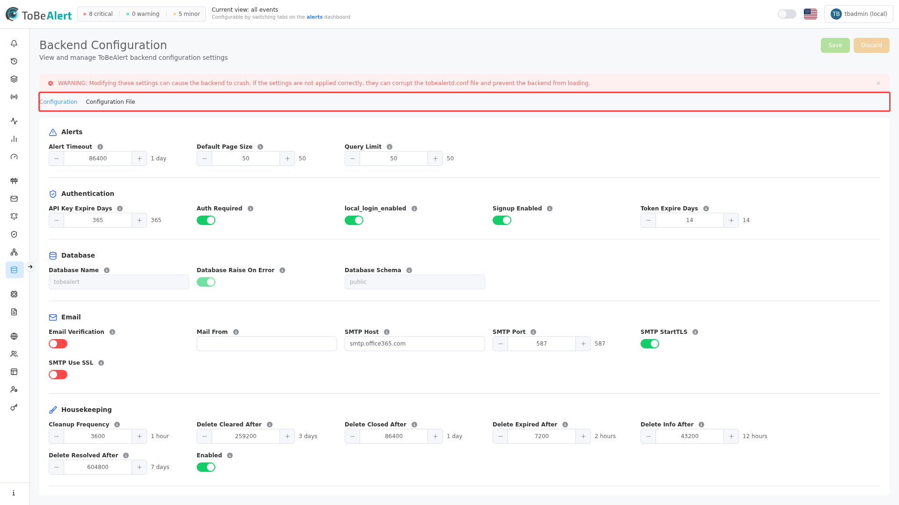Toggle the local_login_enabled switch
Screen dimensions: 899x505
pyautogui.click(x=354, y=220)
